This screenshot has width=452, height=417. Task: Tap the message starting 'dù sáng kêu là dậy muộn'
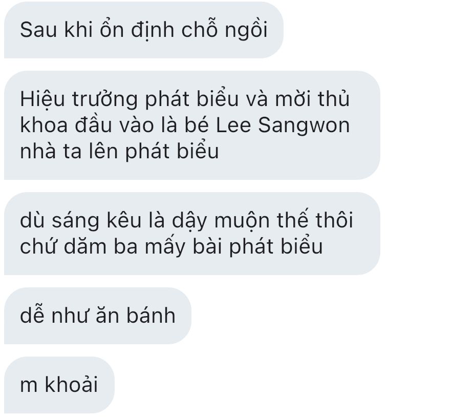pyautogui.click(x=192, y=234)
